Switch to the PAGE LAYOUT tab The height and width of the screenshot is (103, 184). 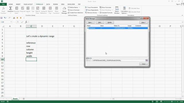coord(28,4)
